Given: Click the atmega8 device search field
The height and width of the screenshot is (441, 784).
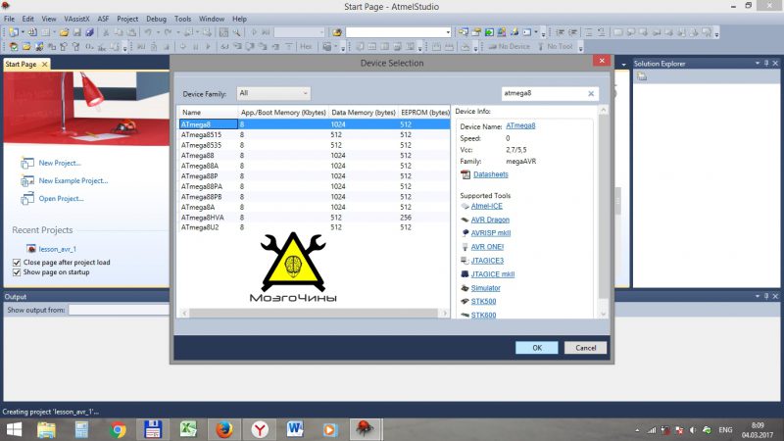Looking at the screenshot, I should (x=544, y=93).
